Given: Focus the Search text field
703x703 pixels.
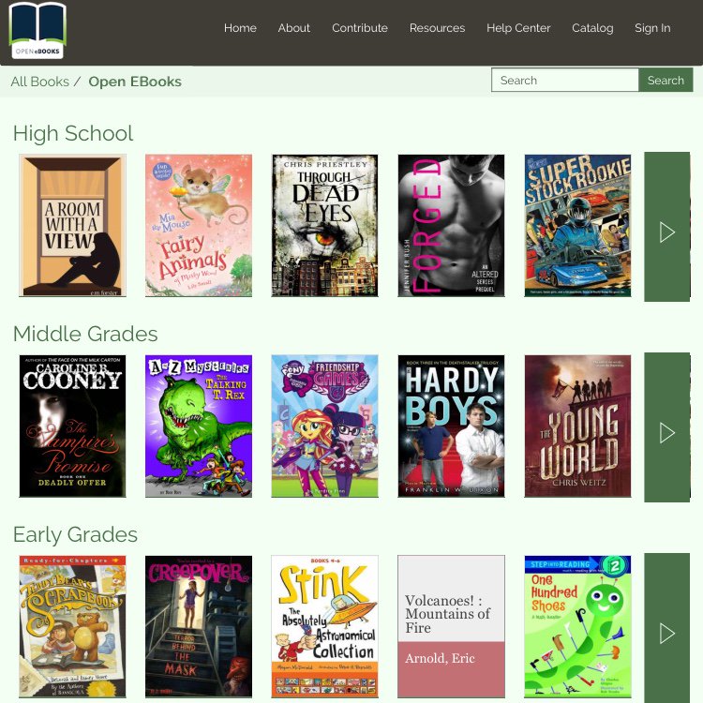Looking at the screenshot, I should point(565,80).
